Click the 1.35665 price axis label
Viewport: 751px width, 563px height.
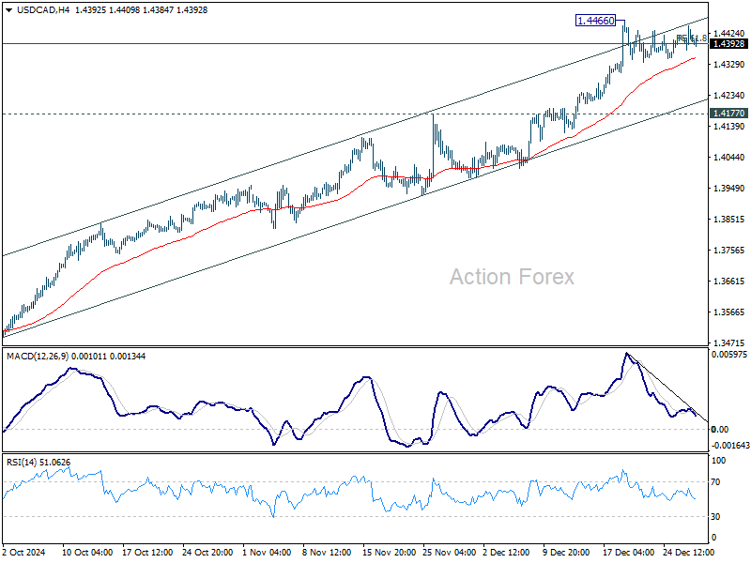tap(729, 312)
